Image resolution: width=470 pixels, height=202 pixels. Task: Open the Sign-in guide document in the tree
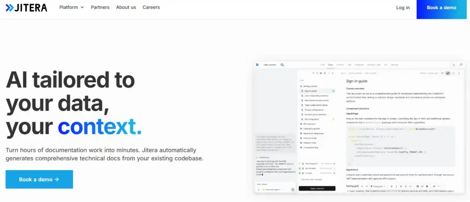(x=317, y=91)
